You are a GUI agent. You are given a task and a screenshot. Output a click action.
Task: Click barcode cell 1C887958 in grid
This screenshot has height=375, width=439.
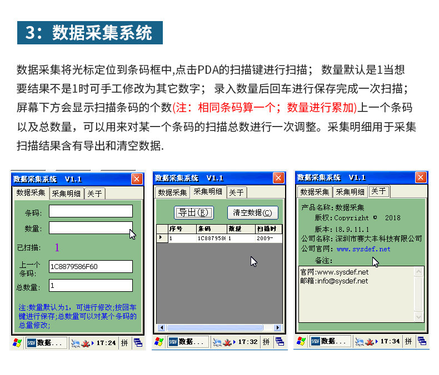click(x=211, y=239)
